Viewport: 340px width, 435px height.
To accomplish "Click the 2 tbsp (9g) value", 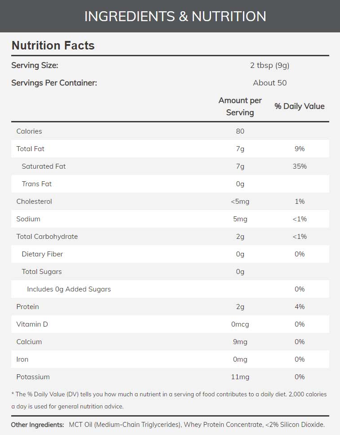I will click(x=269, y=65).
